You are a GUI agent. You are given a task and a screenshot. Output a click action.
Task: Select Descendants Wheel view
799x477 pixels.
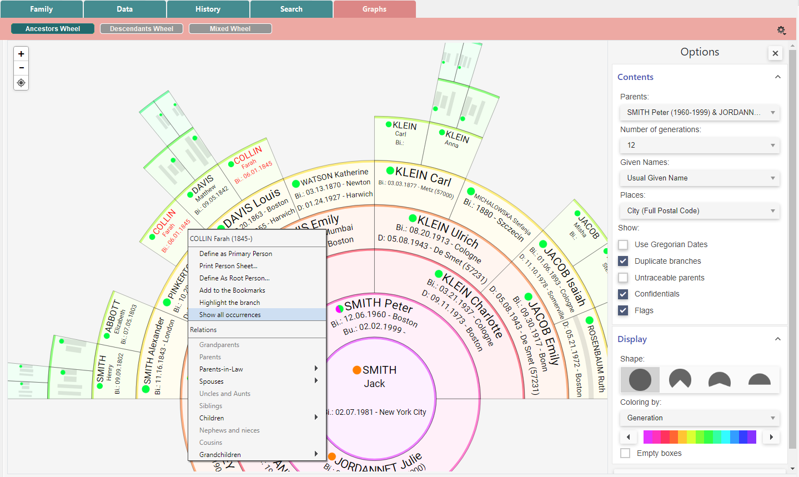click(x=142, y=29)
